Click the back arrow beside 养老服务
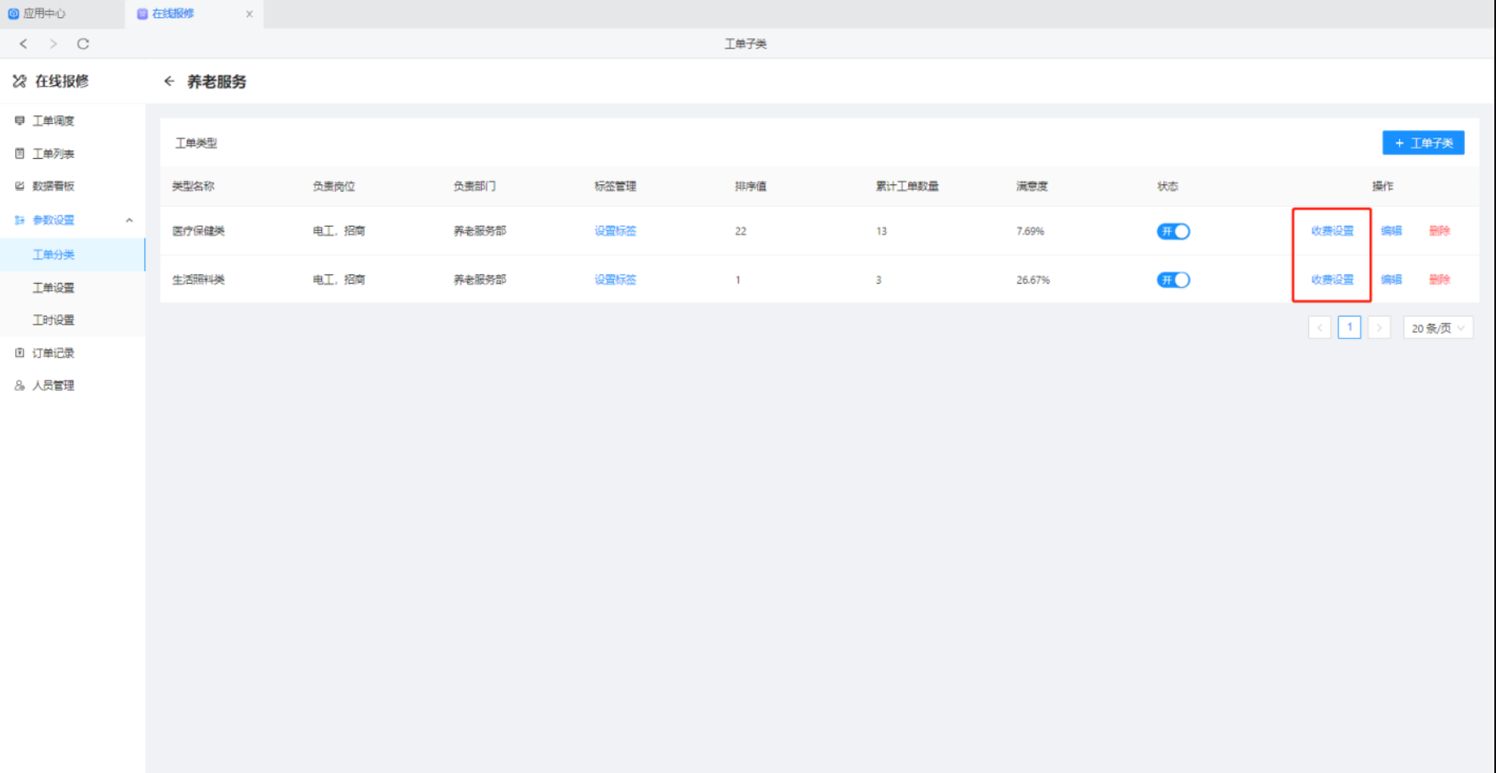The image size is (1496, 773). tap(169, 82)
